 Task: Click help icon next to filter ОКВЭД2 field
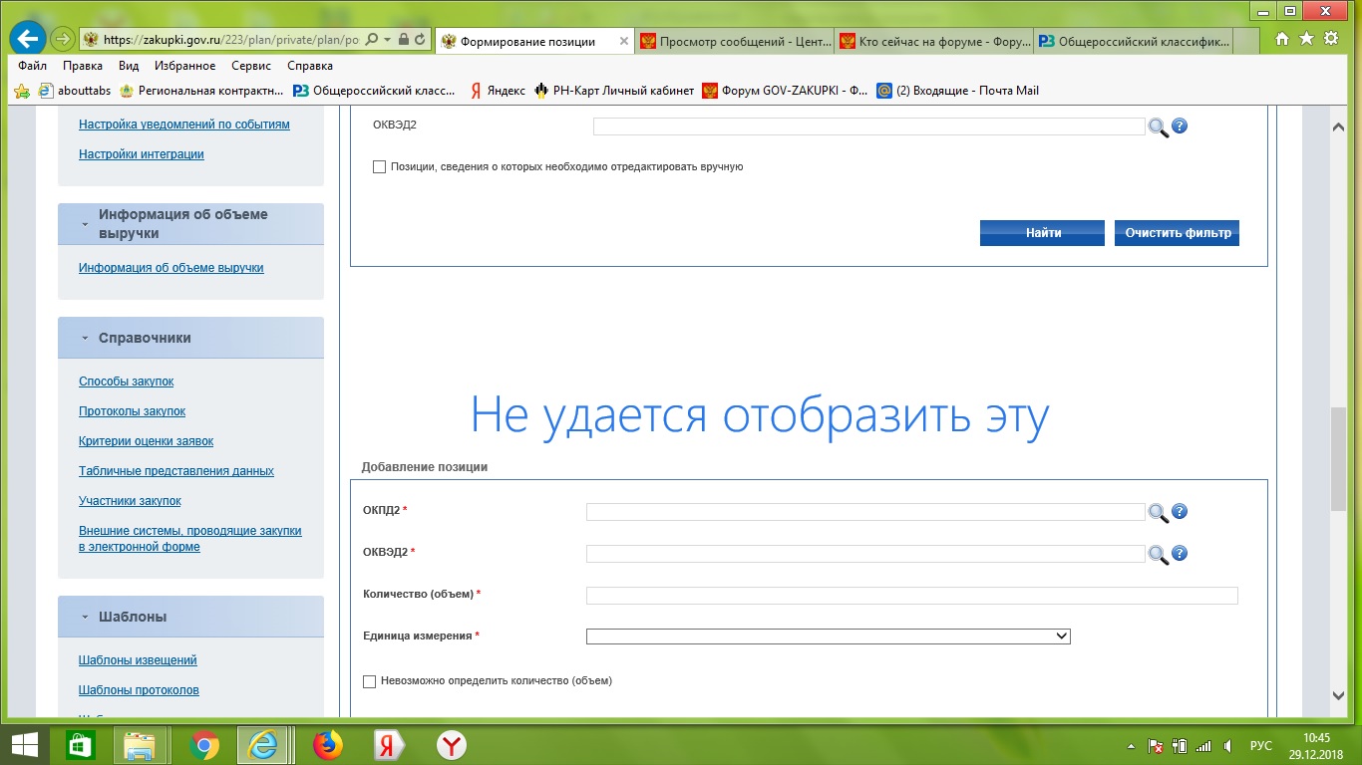(x=1180, y=127)
